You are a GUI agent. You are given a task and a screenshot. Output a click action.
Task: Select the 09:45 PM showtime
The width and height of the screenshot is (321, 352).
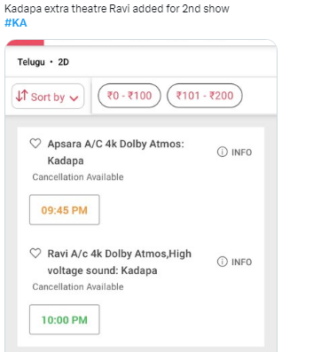tap(65, 210)
